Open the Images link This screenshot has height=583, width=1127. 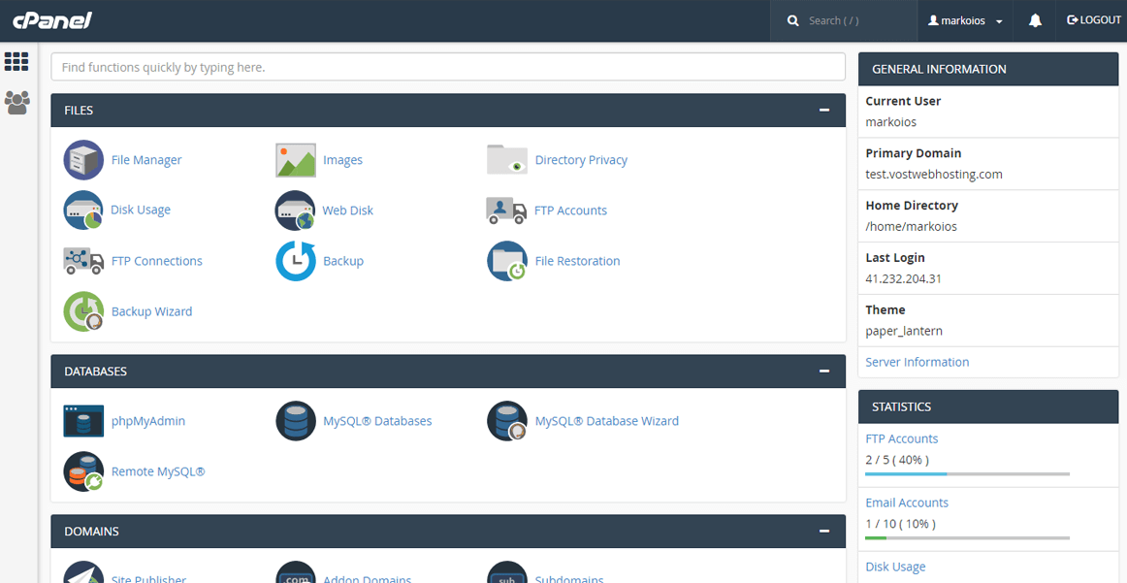[342, 160]
